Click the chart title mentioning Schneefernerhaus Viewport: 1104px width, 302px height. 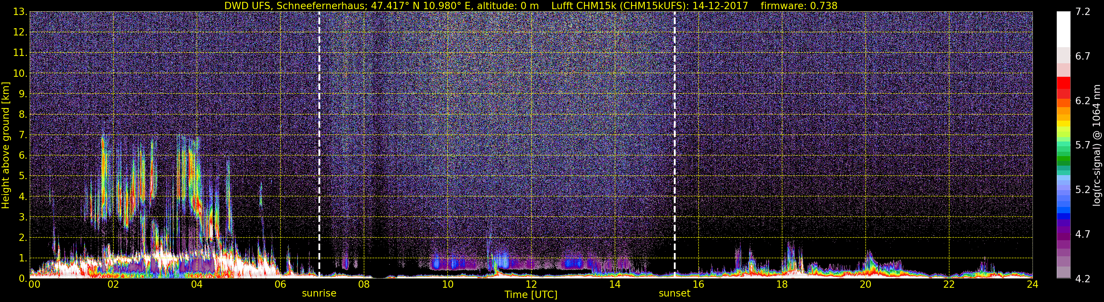pos(531,5)
